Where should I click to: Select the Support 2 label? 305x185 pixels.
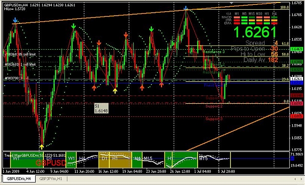(214, 106)
